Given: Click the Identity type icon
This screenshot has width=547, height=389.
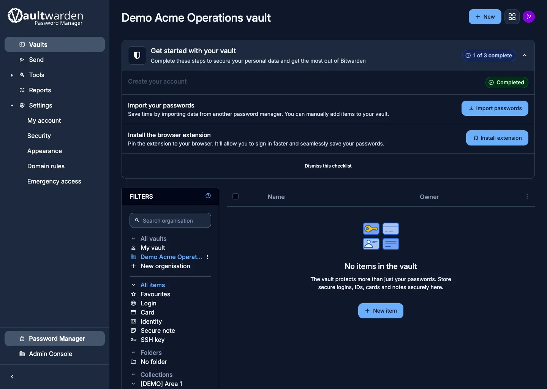Looking at the screenshot, I should click(x=133, y=321).
